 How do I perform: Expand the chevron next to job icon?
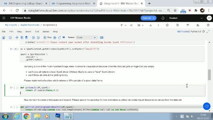[x=142, y=25]
